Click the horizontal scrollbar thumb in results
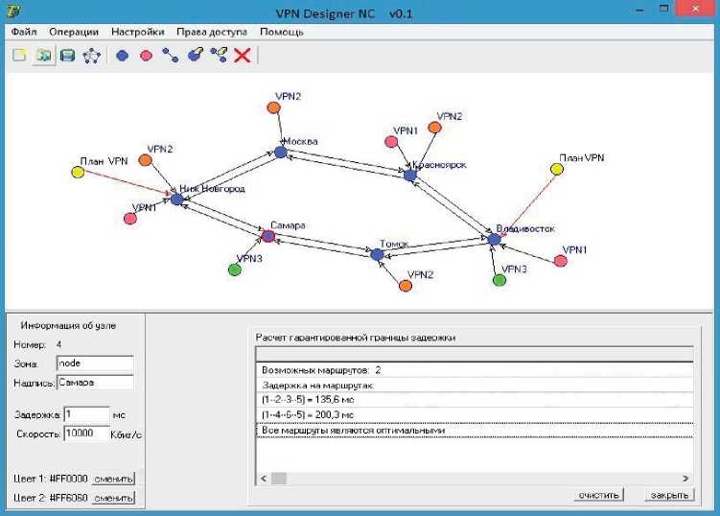Image resolution: width=720 pixels, height=516 pixels. click(279, 479)
